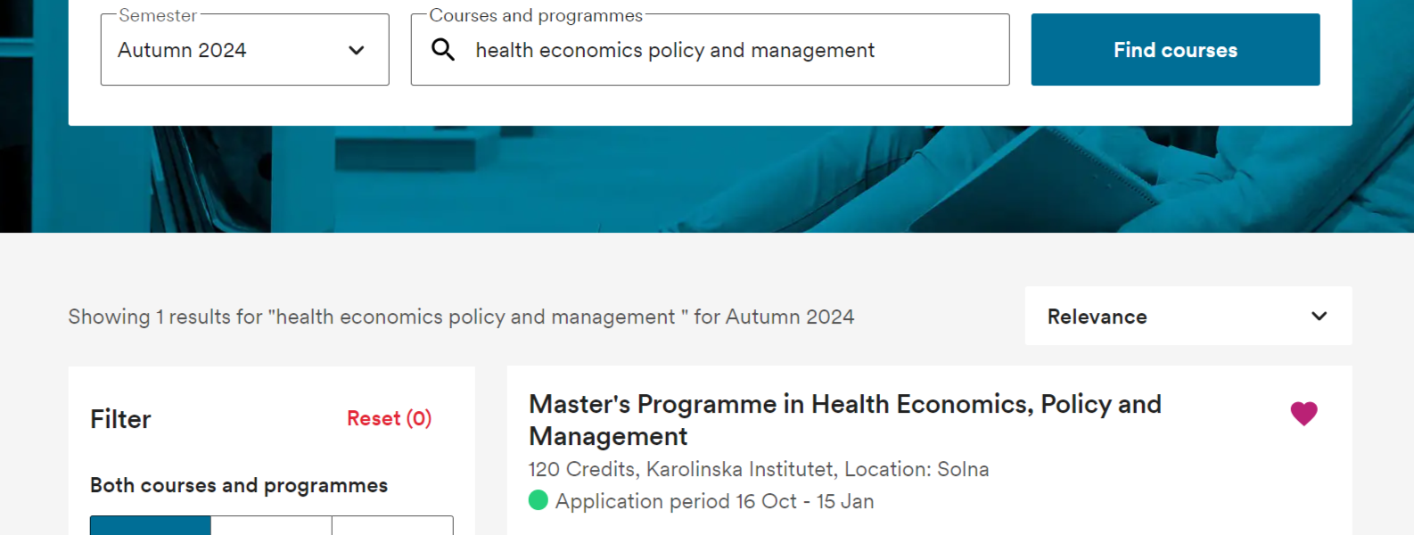Open the Semester dropdown showing Autumn 2024

[245, 50]
